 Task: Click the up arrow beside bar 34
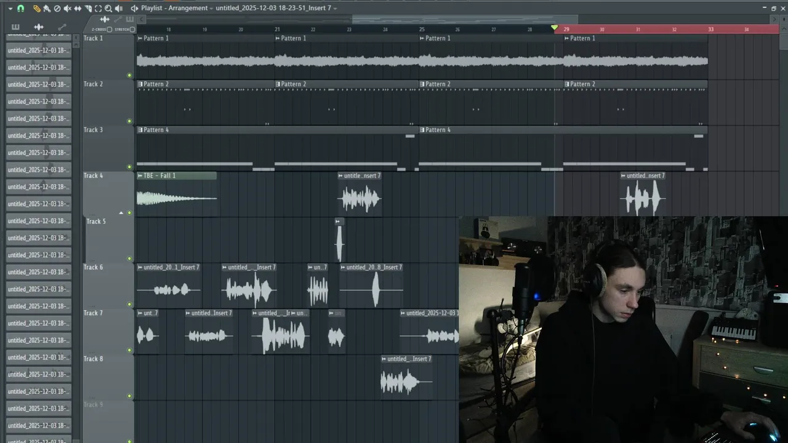click(784, 29)
